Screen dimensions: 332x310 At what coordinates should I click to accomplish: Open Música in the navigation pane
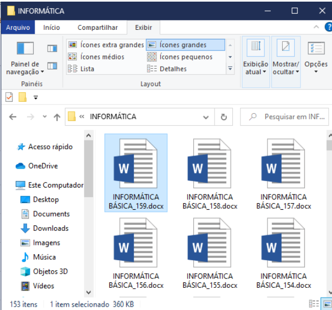tap(38, 257)
